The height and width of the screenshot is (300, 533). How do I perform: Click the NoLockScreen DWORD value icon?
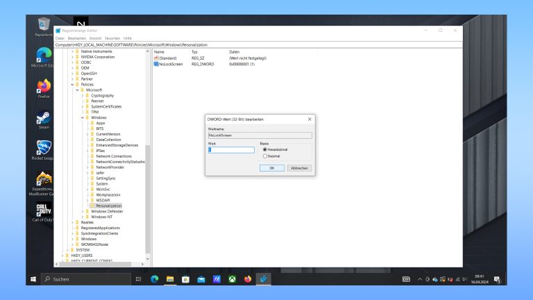tap(157, 63)
